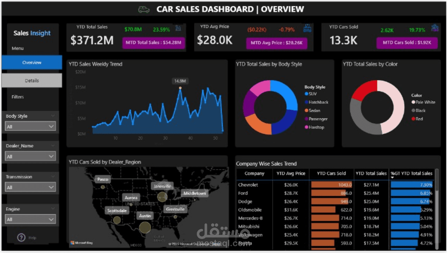Click the Austin label on the map
Viewport: 447px width, 253px height.
coord(145,216)
